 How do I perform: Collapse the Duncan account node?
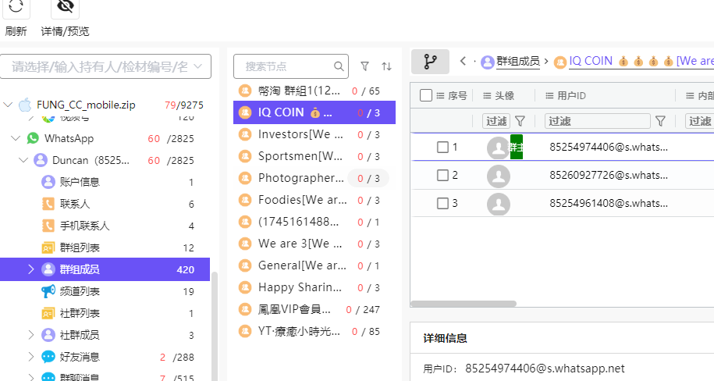point(23,160)
